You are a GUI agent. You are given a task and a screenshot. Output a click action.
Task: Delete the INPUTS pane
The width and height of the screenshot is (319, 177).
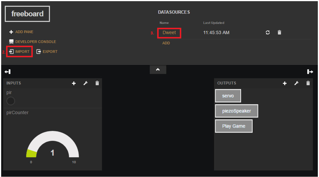click(97, 83)
